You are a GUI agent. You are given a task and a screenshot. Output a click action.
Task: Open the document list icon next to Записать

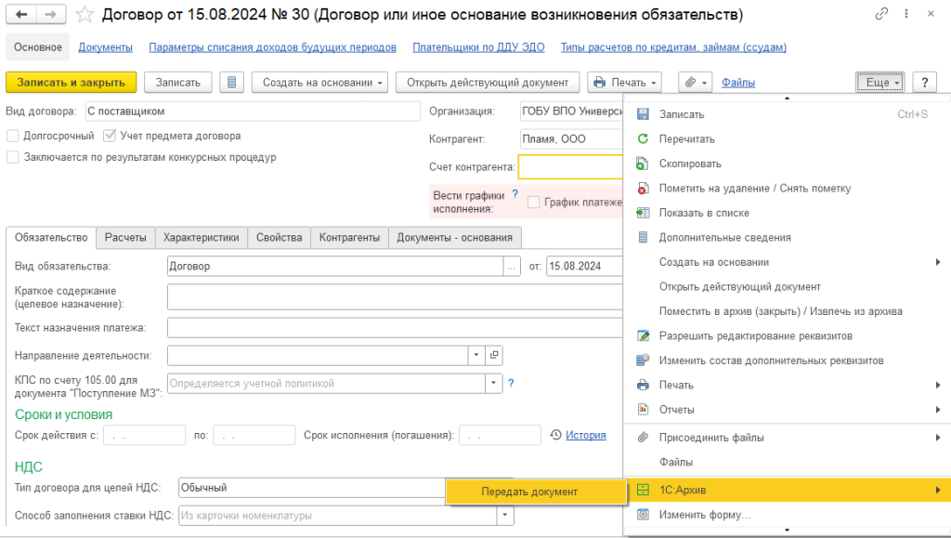tap(231, 83)
